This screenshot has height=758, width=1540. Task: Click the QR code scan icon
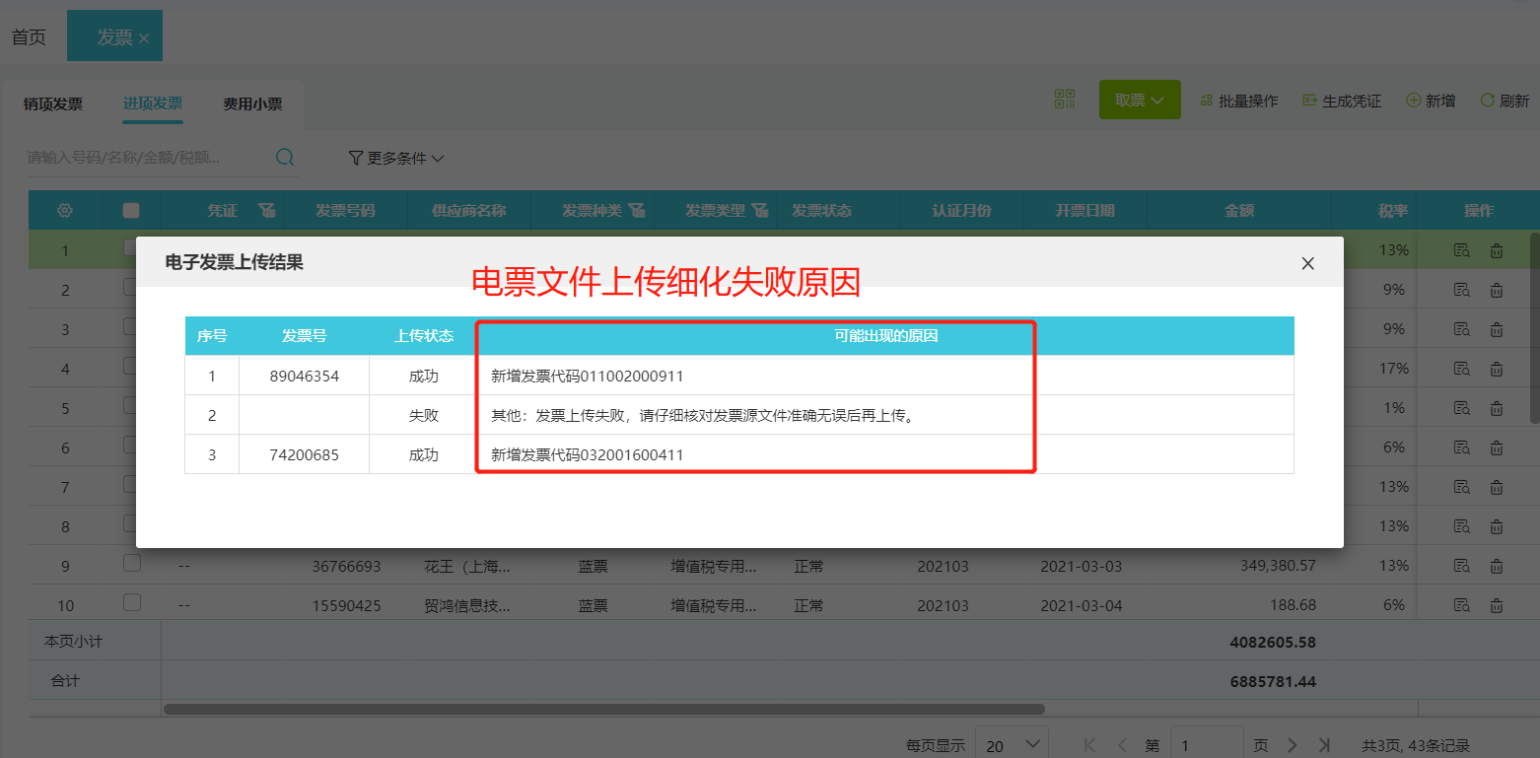coord(1065,100)
